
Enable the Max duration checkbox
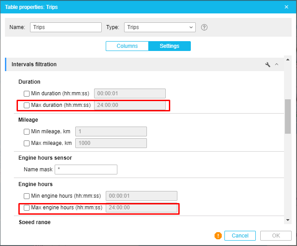(26, 106)
